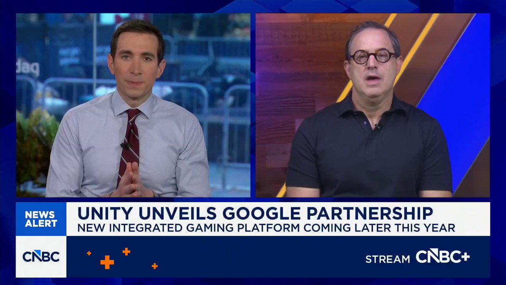Click the CNBC peacock logo box
Screen dimensions: 506x285
click(x=41, y=256)
